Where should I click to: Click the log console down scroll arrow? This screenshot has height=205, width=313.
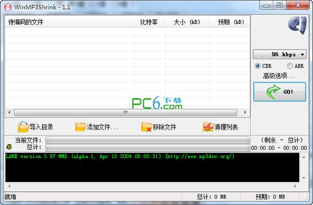pyautogui.click(x=304, y=178)
